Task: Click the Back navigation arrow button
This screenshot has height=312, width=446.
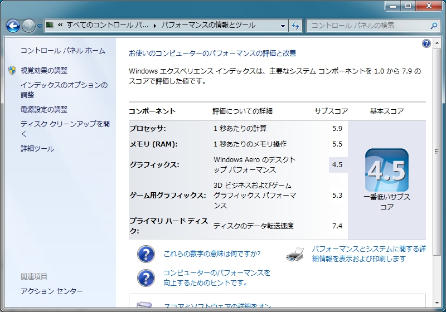Action: click(x=13, y=26)
